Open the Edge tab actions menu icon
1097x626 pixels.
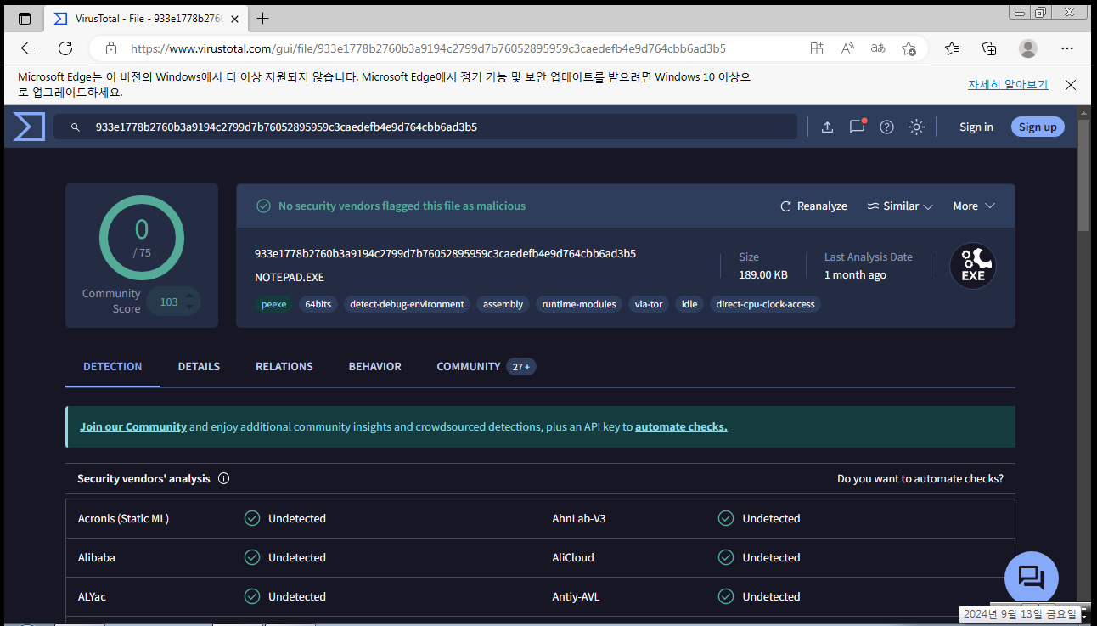[25, 19]
